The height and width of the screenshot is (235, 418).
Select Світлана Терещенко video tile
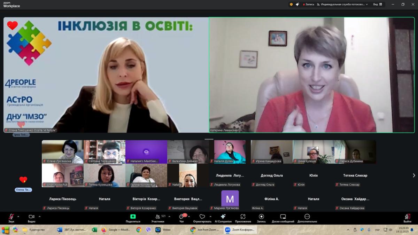[104, 152]
